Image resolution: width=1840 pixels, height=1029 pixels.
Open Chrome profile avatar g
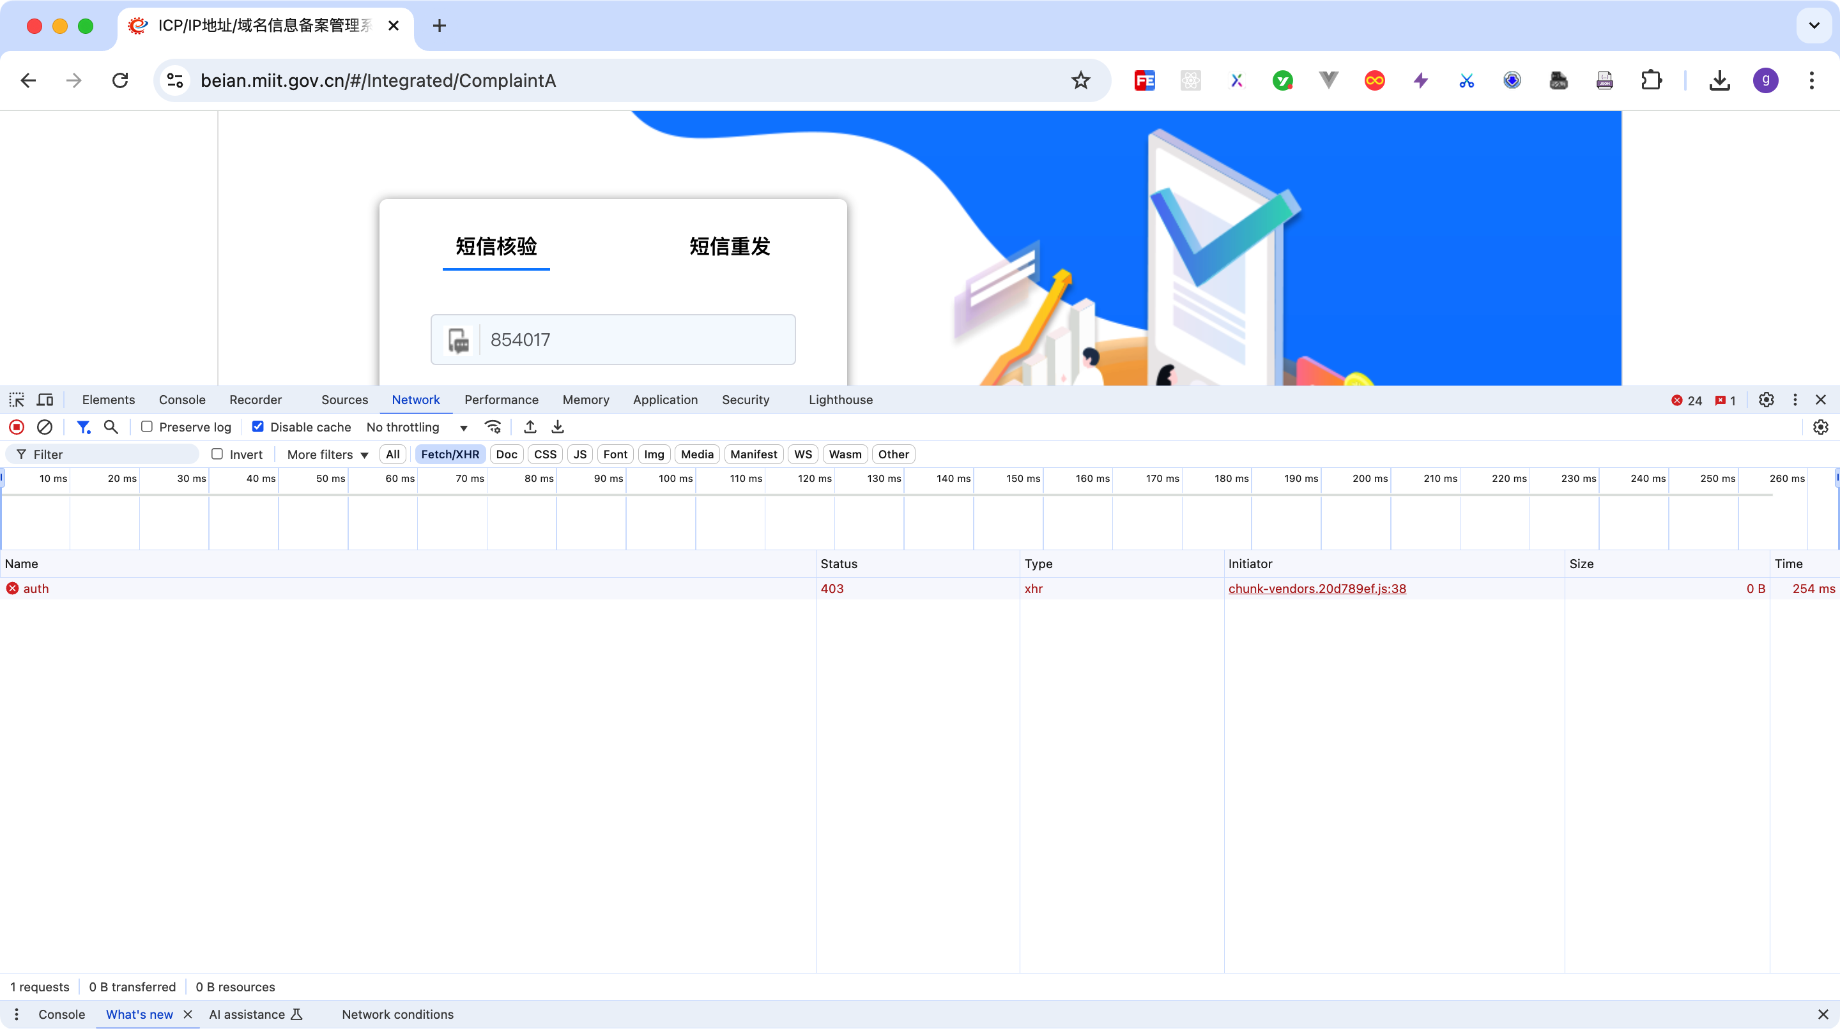tap(1766, 80)
